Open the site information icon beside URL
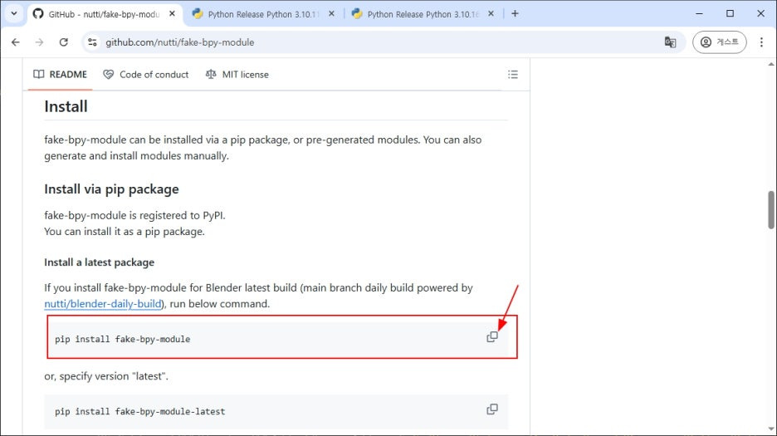777x436 pixels. click(92, 42)
